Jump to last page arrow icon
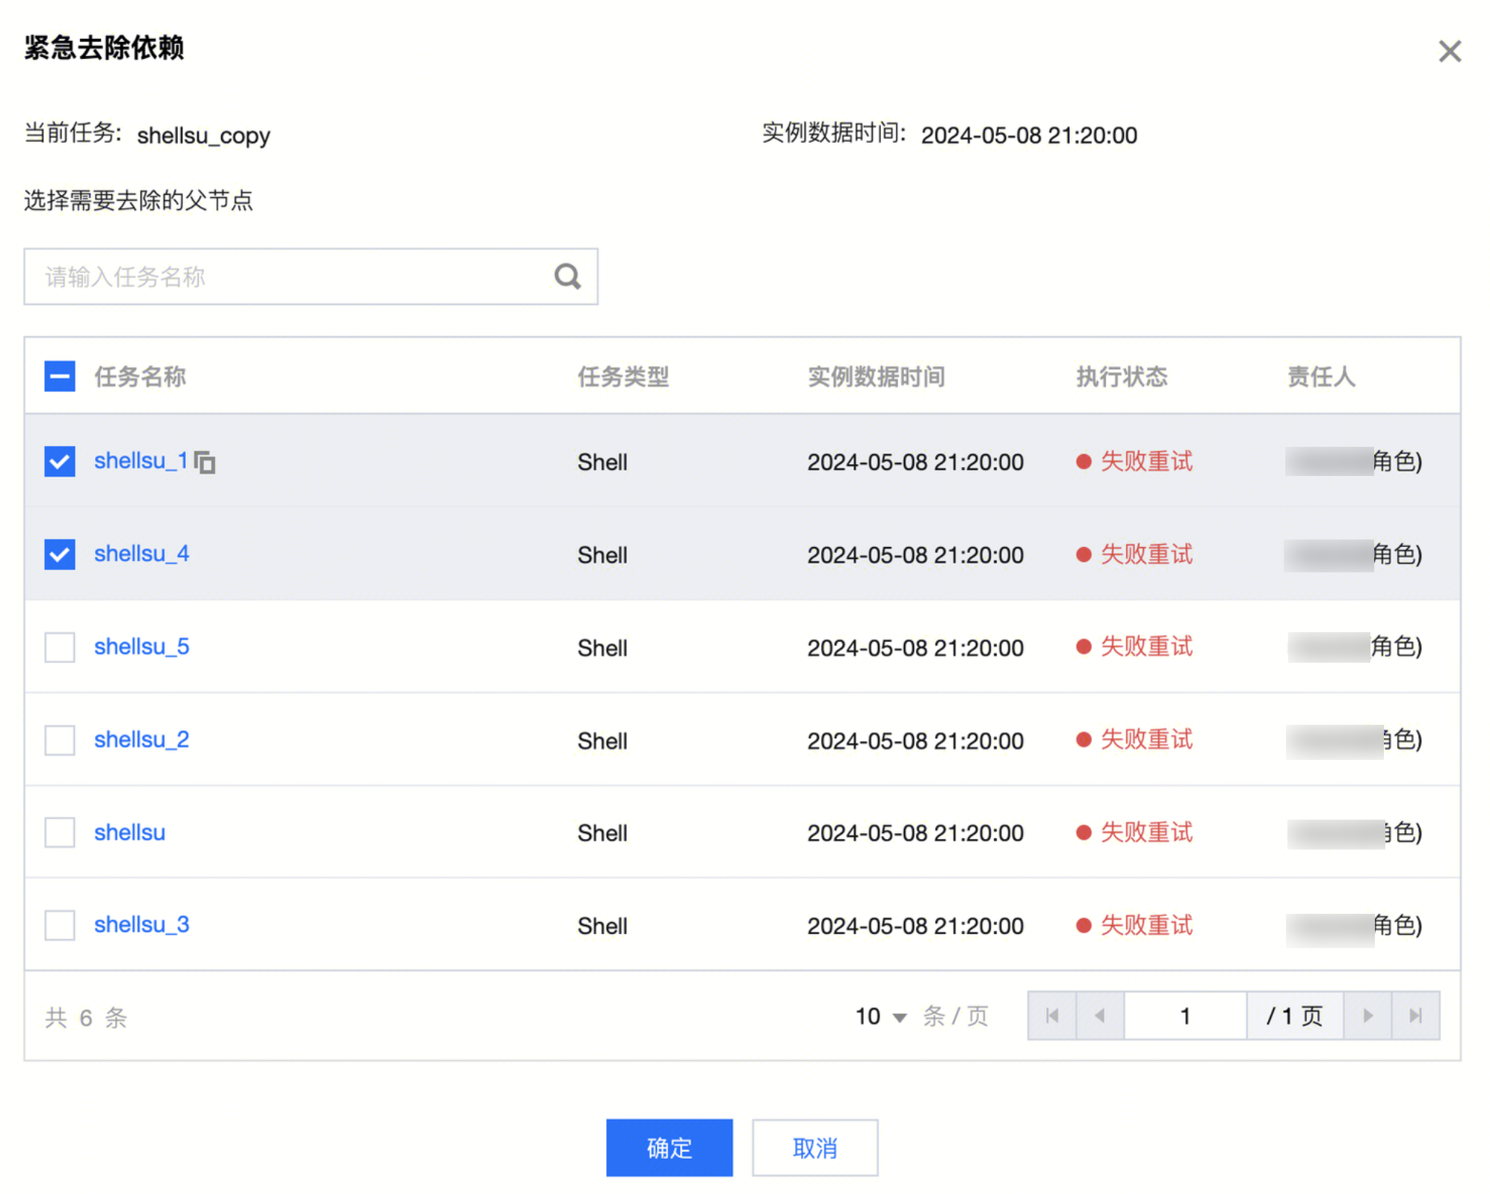Screen dimensions: 1490x1194 click(1415, 1015)
